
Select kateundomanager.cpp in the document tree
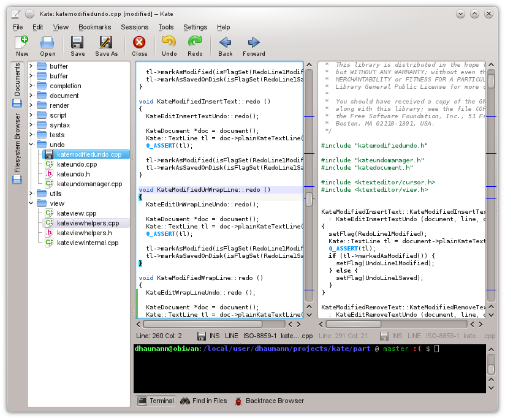[89, 184]
